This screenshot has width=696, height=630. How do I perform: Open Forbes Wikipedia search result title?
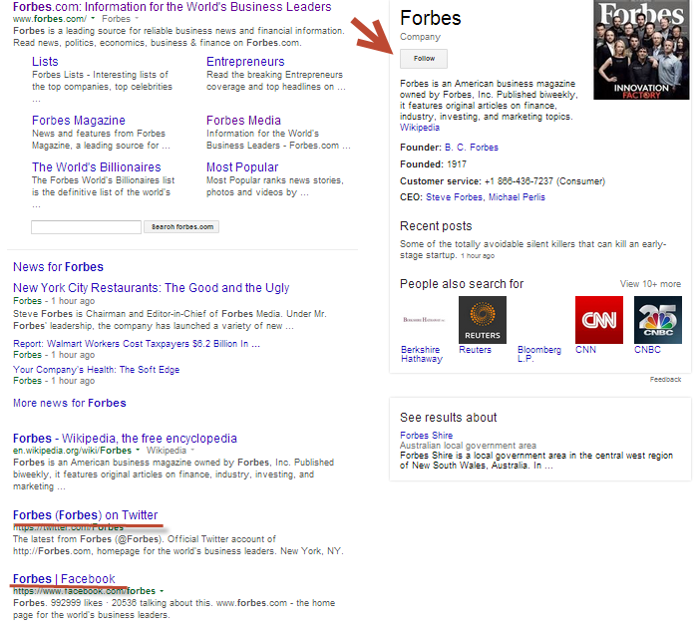125,439
